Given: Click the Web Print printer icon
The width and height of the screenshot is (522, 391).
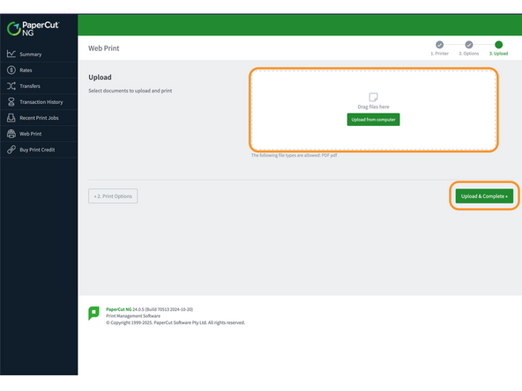Looking at the screenshot, I should (11, 134).
